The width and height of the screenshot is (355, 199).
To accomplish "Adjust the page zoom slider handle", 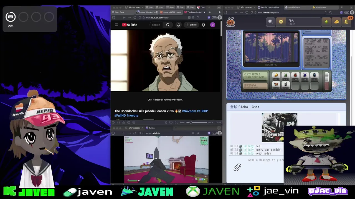I will click(190, 122).
